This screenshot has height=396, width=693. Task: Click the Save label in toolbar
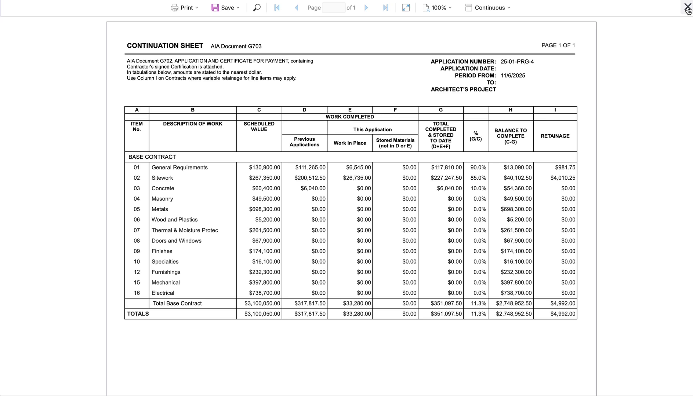pyautogui.click(x=228, y=8)
